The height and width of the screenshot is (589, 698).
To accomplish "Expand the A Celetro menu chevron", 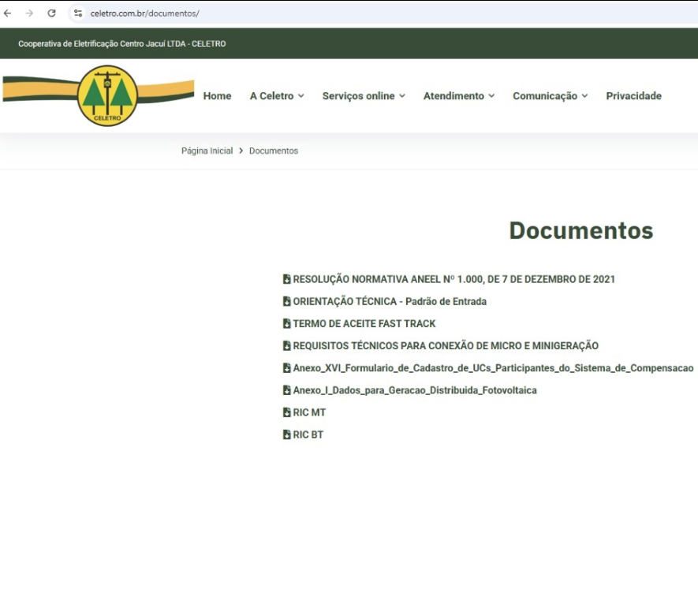I will (301, 95).
